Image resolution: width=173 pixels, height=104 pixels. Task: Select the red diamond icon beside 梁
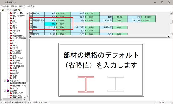11,18
